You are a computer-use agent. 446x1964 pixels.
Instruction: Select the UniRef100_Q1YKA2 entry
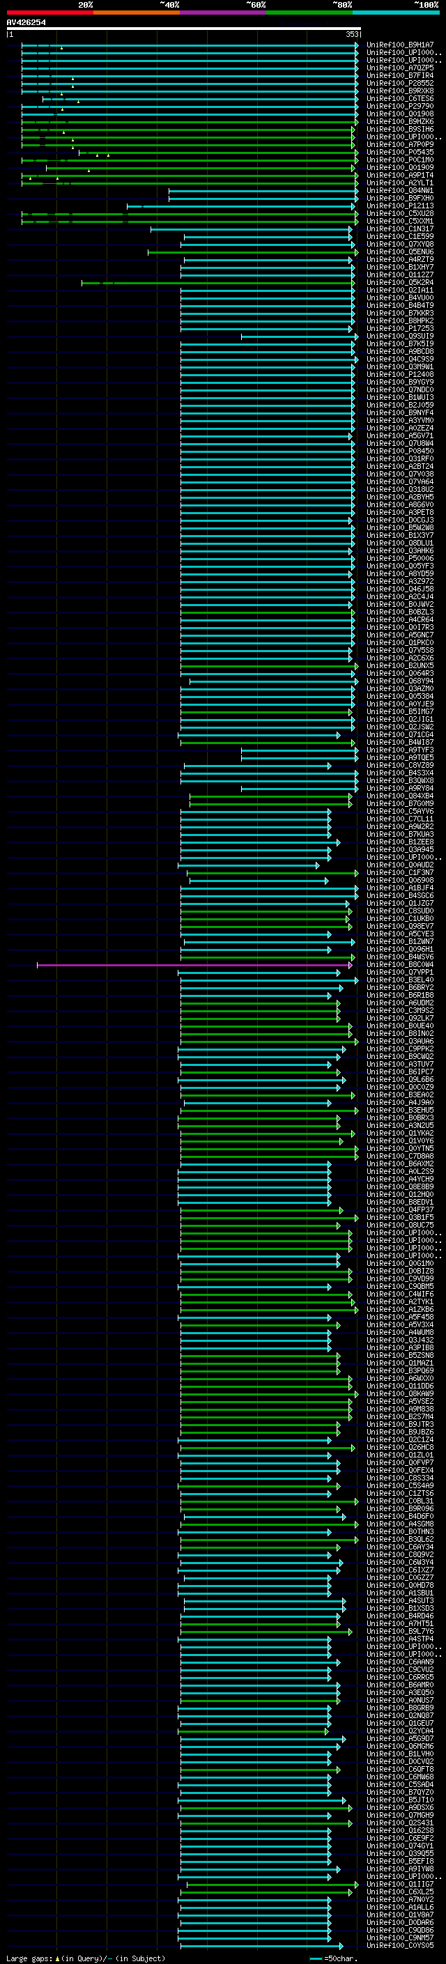click(x=400, y=1133)
